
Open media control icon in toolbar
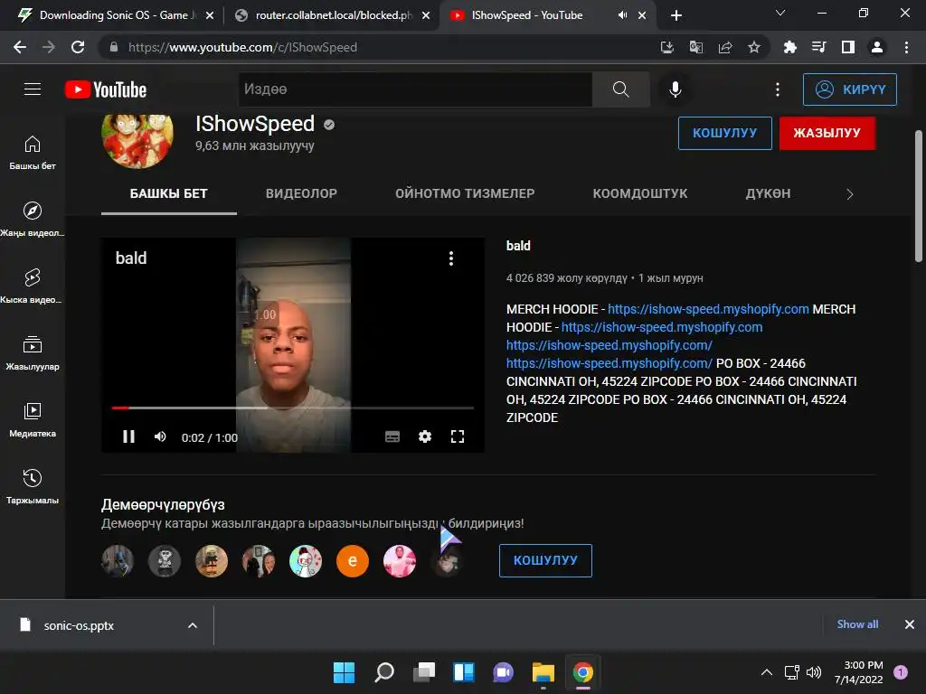point(818,47)
